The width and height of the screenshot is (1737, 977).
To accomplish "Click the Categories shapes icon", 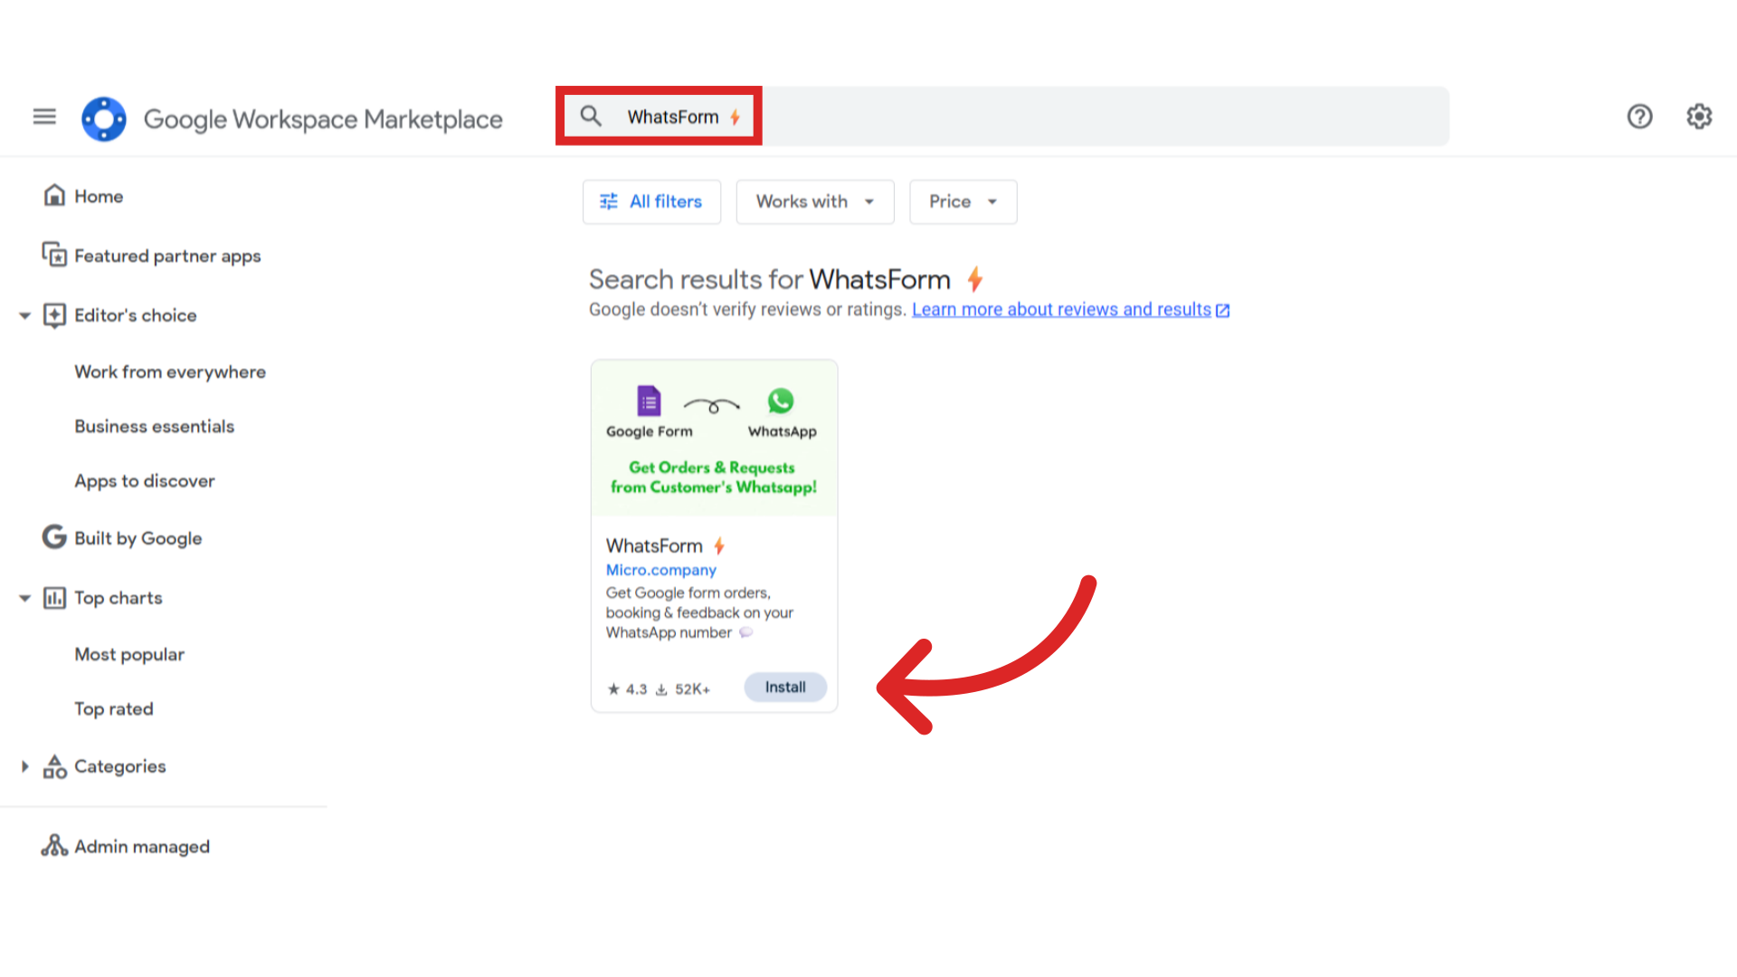I will coord(54,766).
